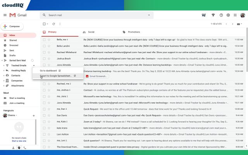Click the email tracker wifi icon in header
This screenshot has height=155, width=248.
tap(213, 15)
